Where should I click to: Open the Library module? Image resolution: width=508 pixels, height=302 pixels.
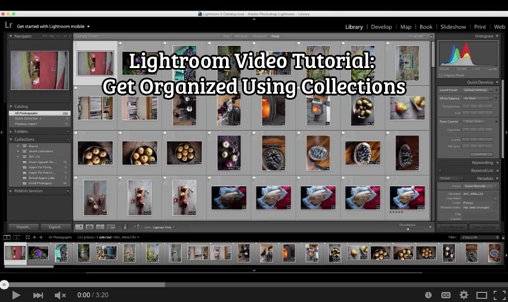coord(354,27)
